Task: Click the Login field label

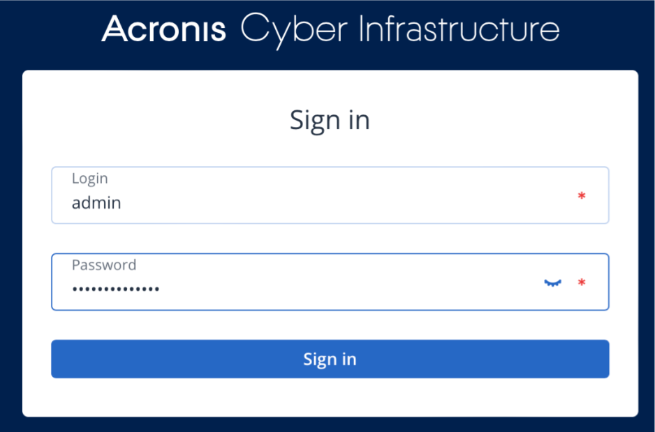Action: [x=89, y=179]
